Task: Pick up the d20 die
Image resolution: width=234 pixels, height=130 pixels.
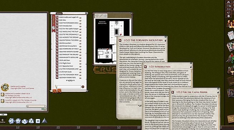Action: (11, 121)
